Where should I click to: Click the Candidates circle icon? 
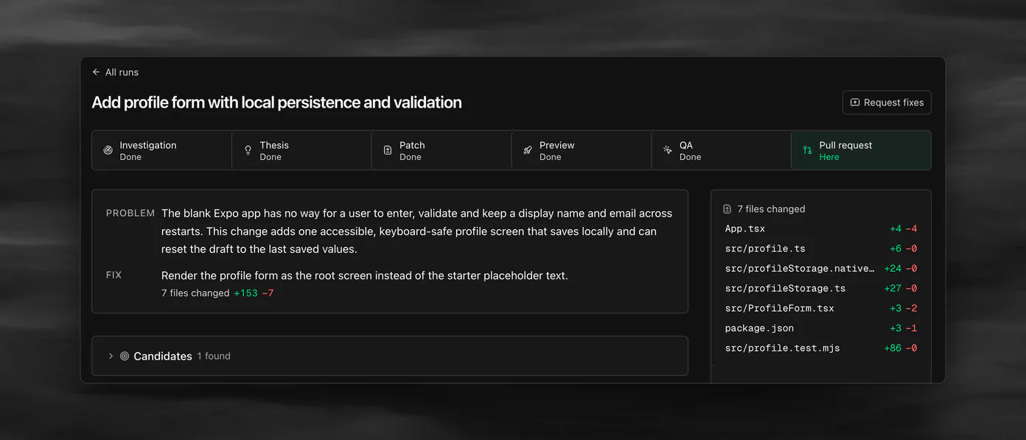click(x=125, y=356)
